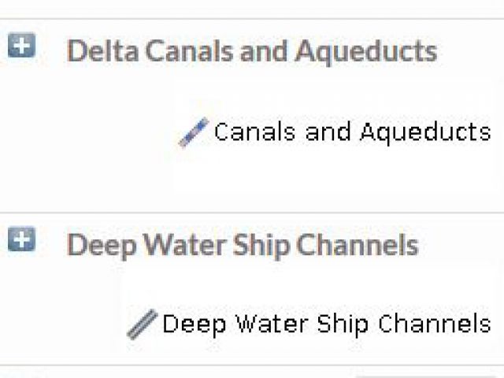Click the word Channels in black legend text
The width and height of the screenshot is (504, 378).
pyautogui.click(x=435, y=324)
